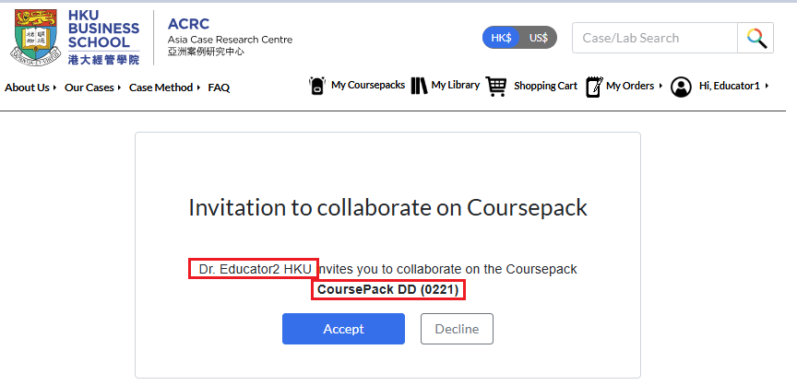Open the FAQ page
The image size is (797, 385).
[219, 87]
